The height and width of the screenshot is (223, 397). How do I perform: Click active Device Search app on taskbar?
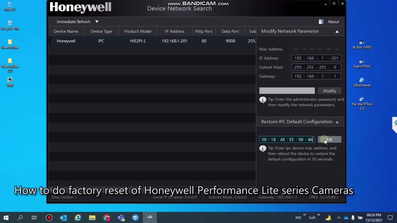(x=150, y=218)
